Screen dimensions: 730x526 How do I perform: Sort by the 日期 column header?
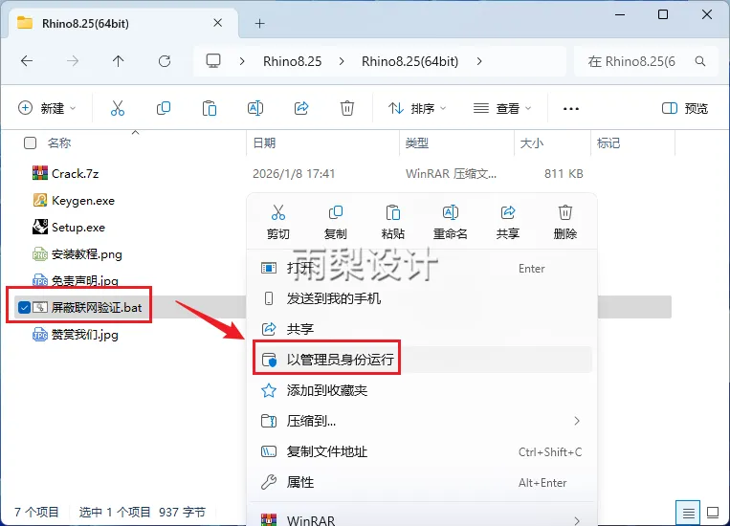pyautogui.click(x=264, y=142)
